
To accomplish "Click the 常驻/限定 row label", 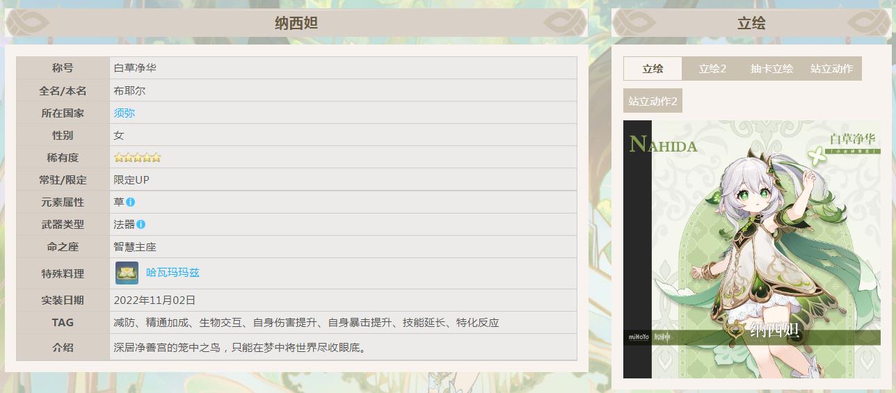I will (x=63, y=179).
